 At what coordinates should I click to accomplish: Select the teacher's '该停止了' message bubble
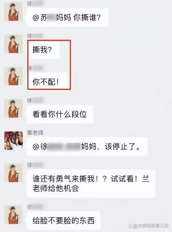87,146
